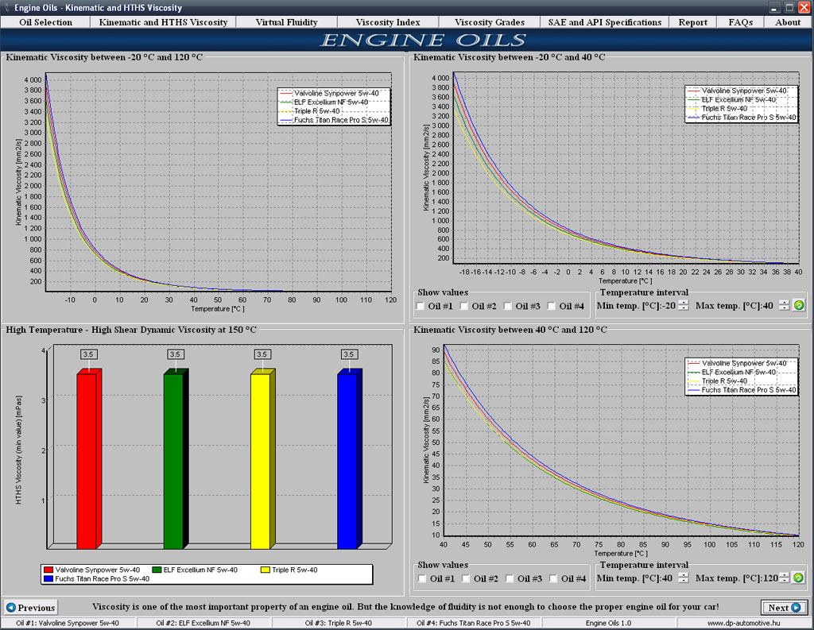Check Oil #4 in lower Show values group

[x=553, y=578]
